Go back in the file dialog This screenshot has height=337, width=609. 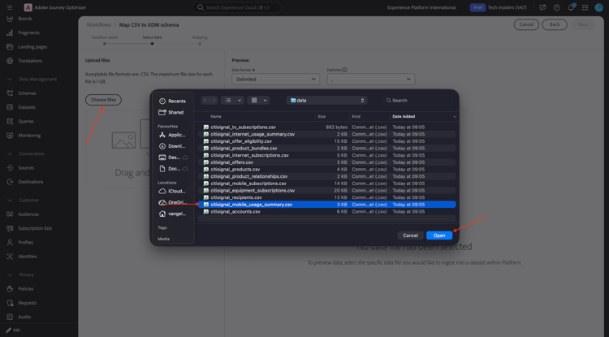pyautogui.click(x=205, y=100)
